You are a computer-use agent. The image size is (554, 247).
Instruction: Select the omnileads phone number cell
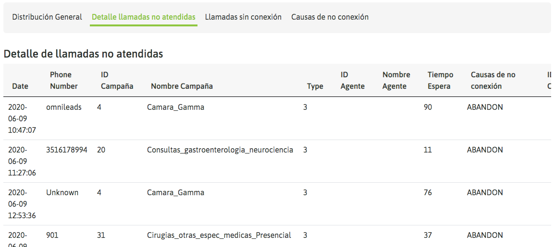pyautogui.click(x=63, y=107)
